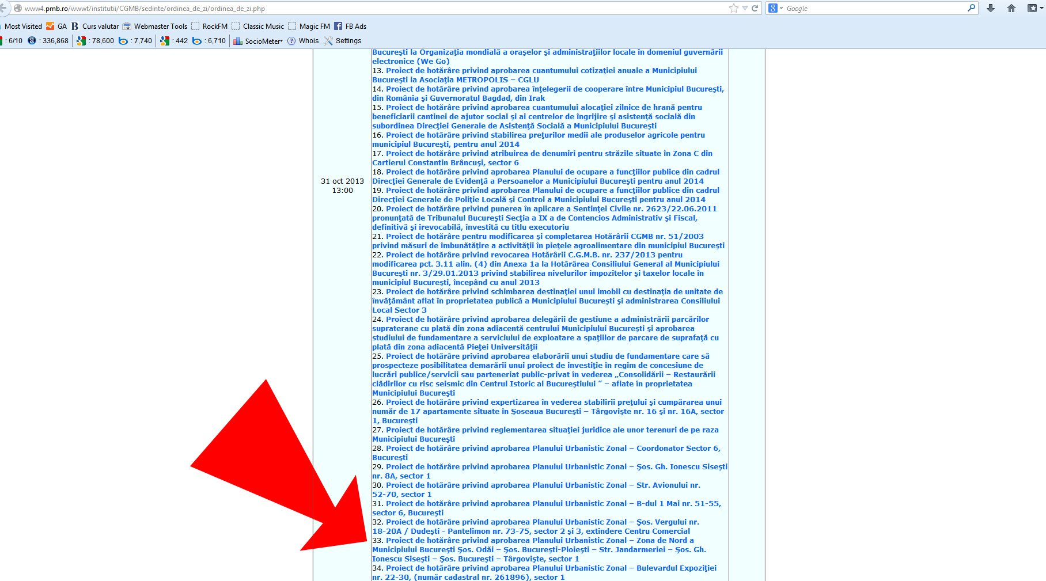This screenshot has height=581, width=1046.
Task: Click the back navigation arrow
Action: [3, 8]
